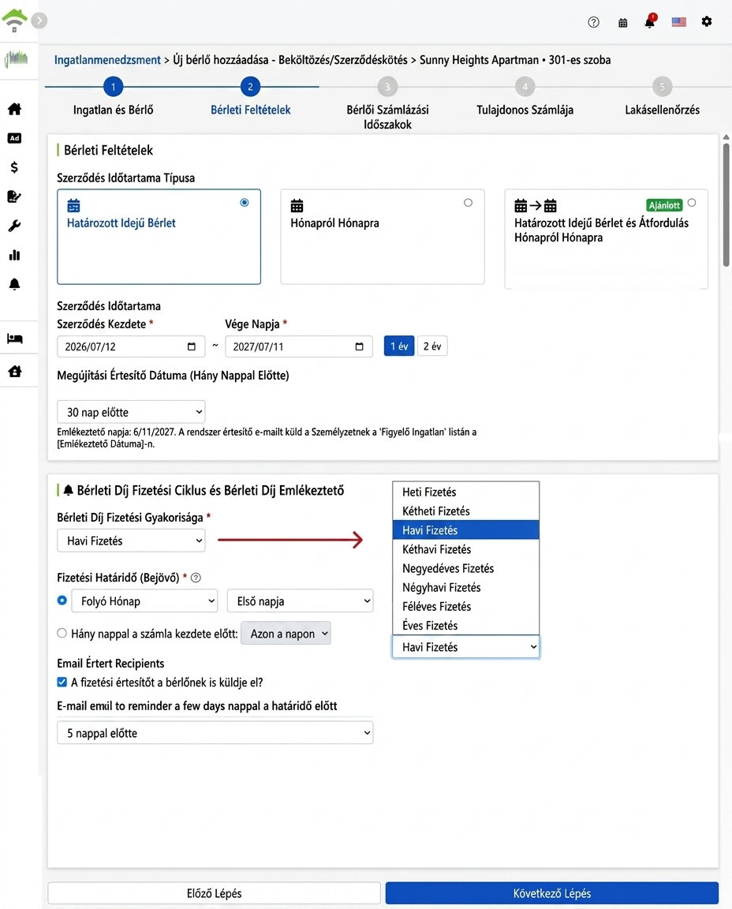Choose Éves Fizetés from the list
Screen dimensions: 732x909
coord(466,626)
